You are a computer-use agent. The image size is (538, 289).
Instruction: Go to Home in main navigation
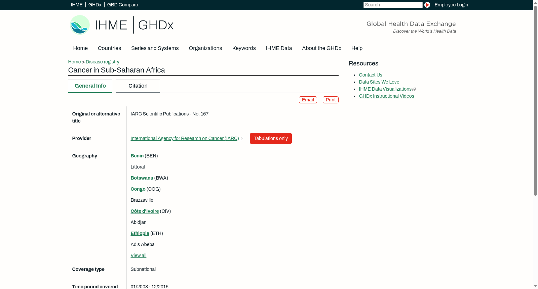coord(80,48)
